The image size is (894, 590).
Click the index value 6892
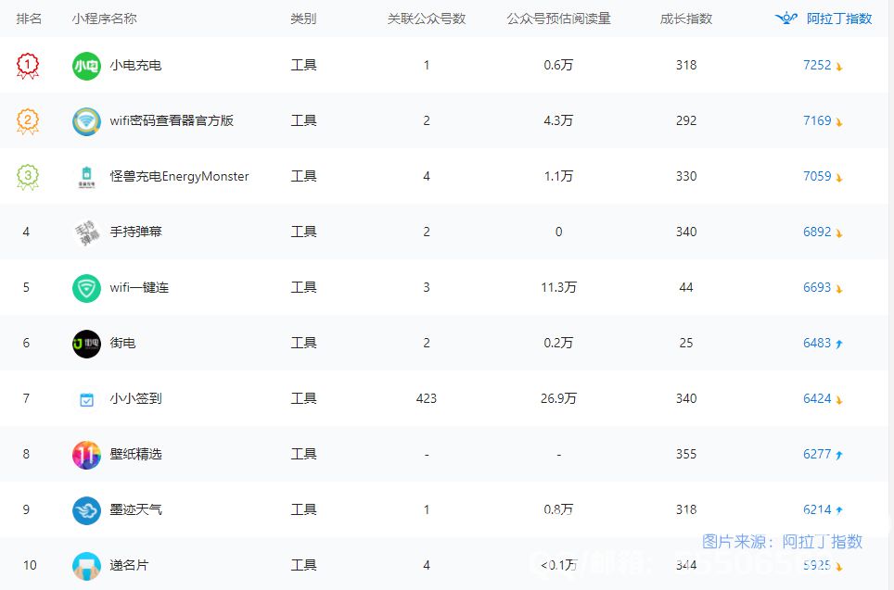pos(817,232)
